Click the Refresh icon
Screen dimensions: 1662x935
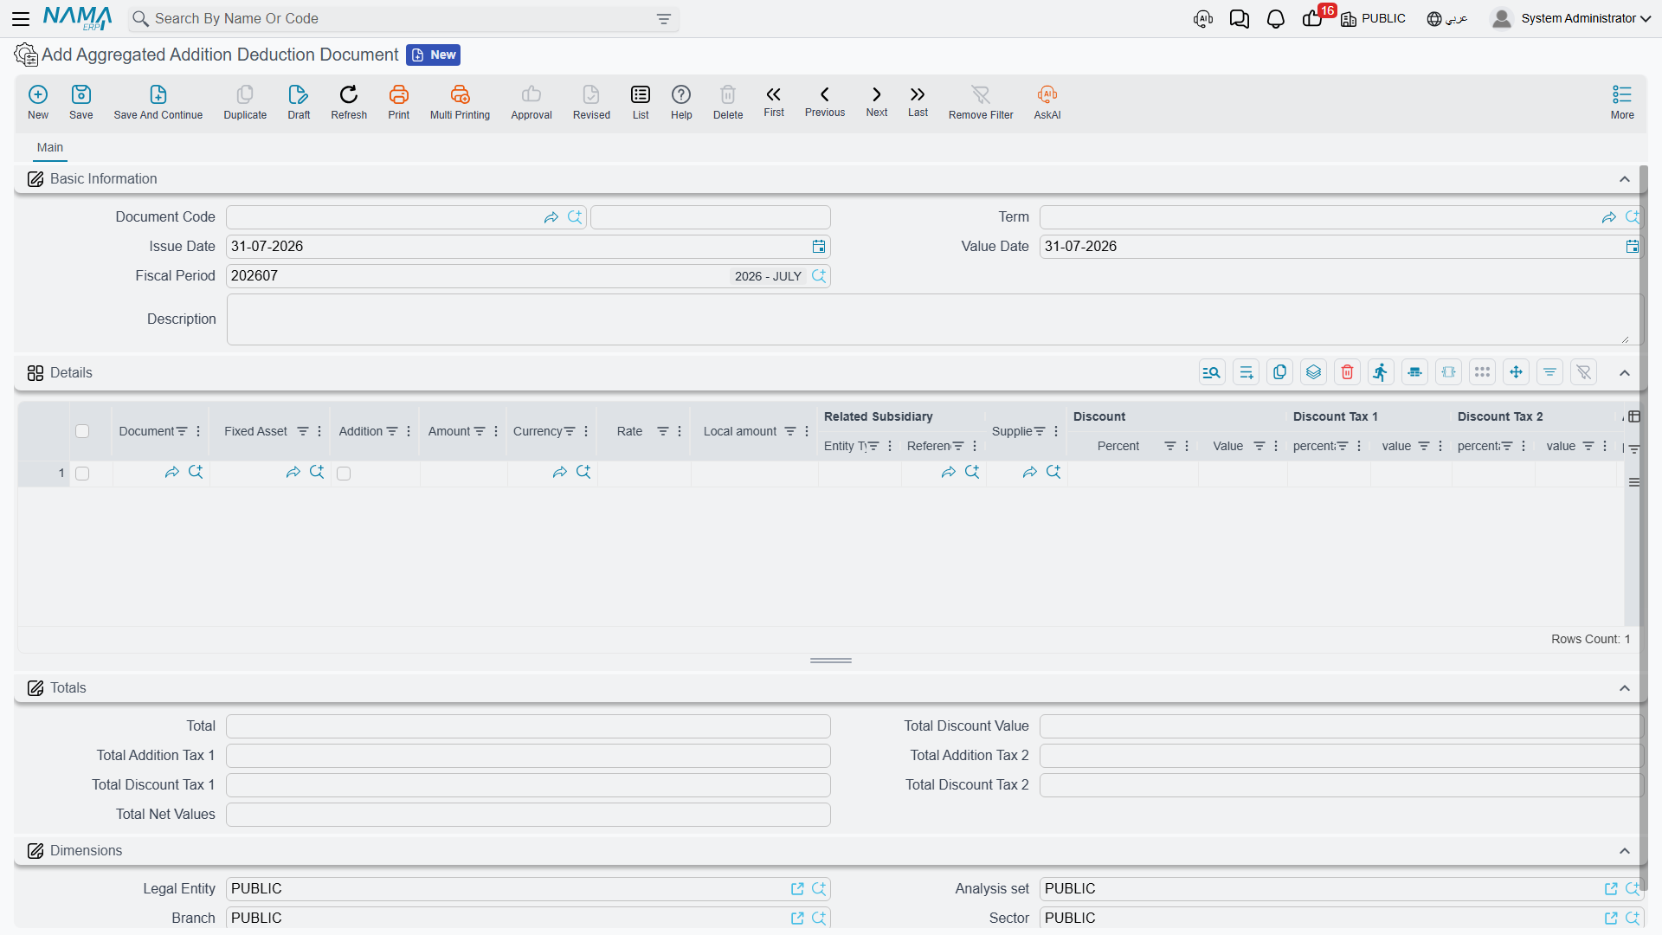pyautogui.click(x=349, y=102)
